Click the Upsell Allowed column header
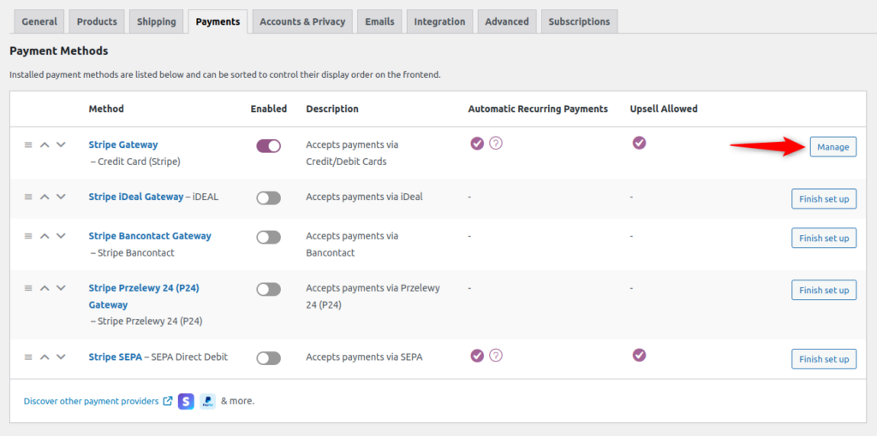The height and width of the screenshot is (436, 877). click(x=664, y=109)
